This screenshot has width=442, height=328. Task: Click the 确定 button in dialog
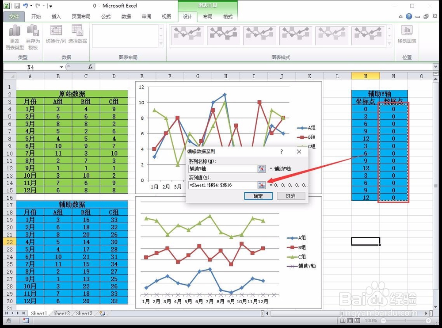(258, 196)
